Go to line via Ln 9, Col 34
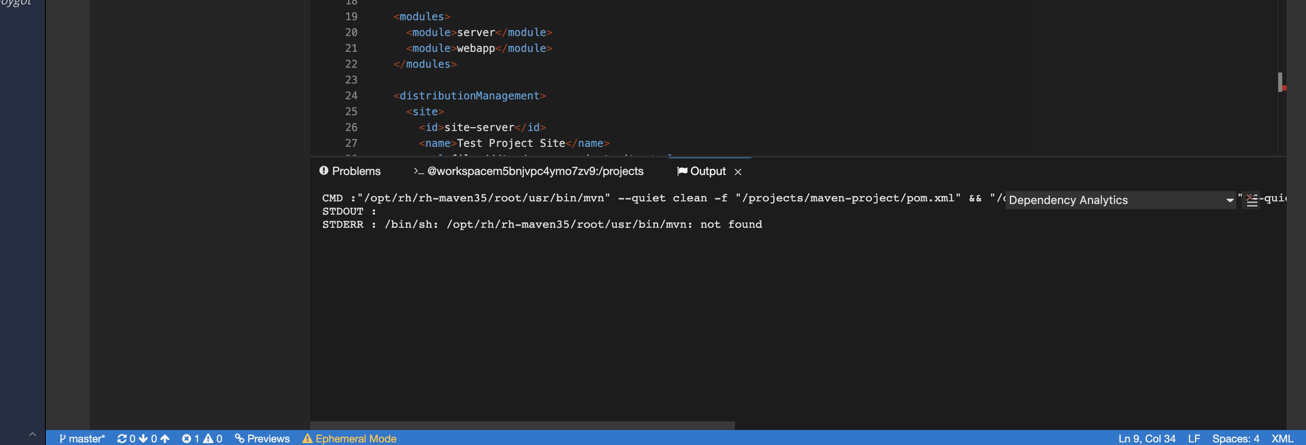1306x445 pixels. click(1147, 438)
